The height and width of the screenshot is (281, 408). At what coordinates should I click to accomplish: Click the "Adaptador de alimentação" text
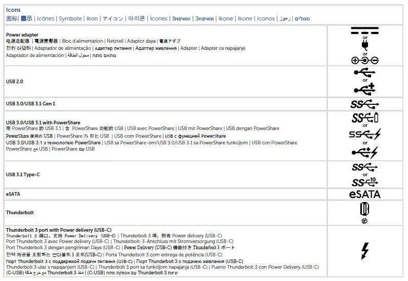tap(63, 48)
